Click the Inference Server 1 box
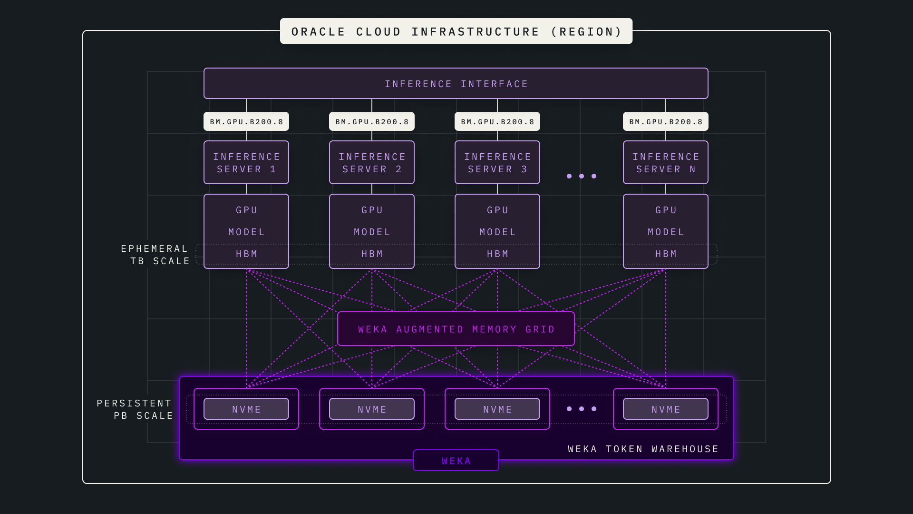This screenshot has width=913, height=514. [246, 163]
